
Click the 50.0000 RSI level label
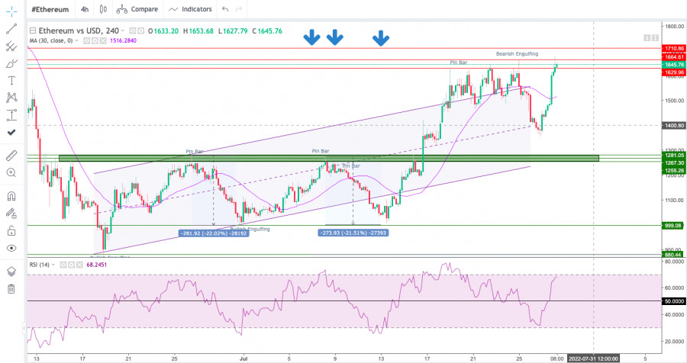pos(674,301)
